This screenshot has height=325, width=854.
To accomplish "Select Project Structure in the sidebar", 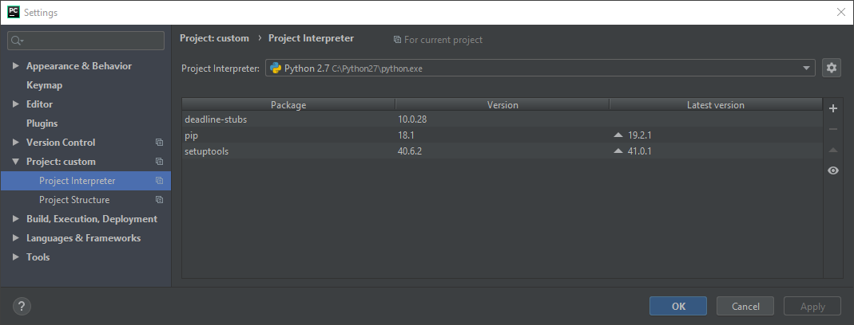I will [x=74, y=200].
